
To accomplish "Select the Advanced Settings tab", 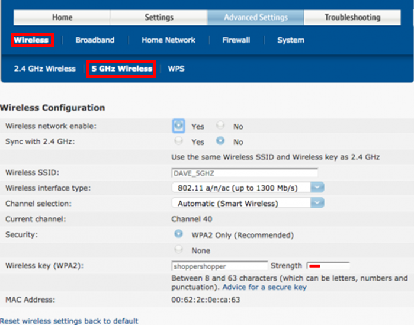I will tap(256, 17).
